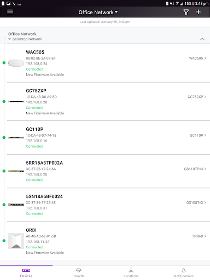Viewport: 210px width, 280px height.
Task: Switch to the Devices tab
Action: pyautogui.click(x=26, y=273)
